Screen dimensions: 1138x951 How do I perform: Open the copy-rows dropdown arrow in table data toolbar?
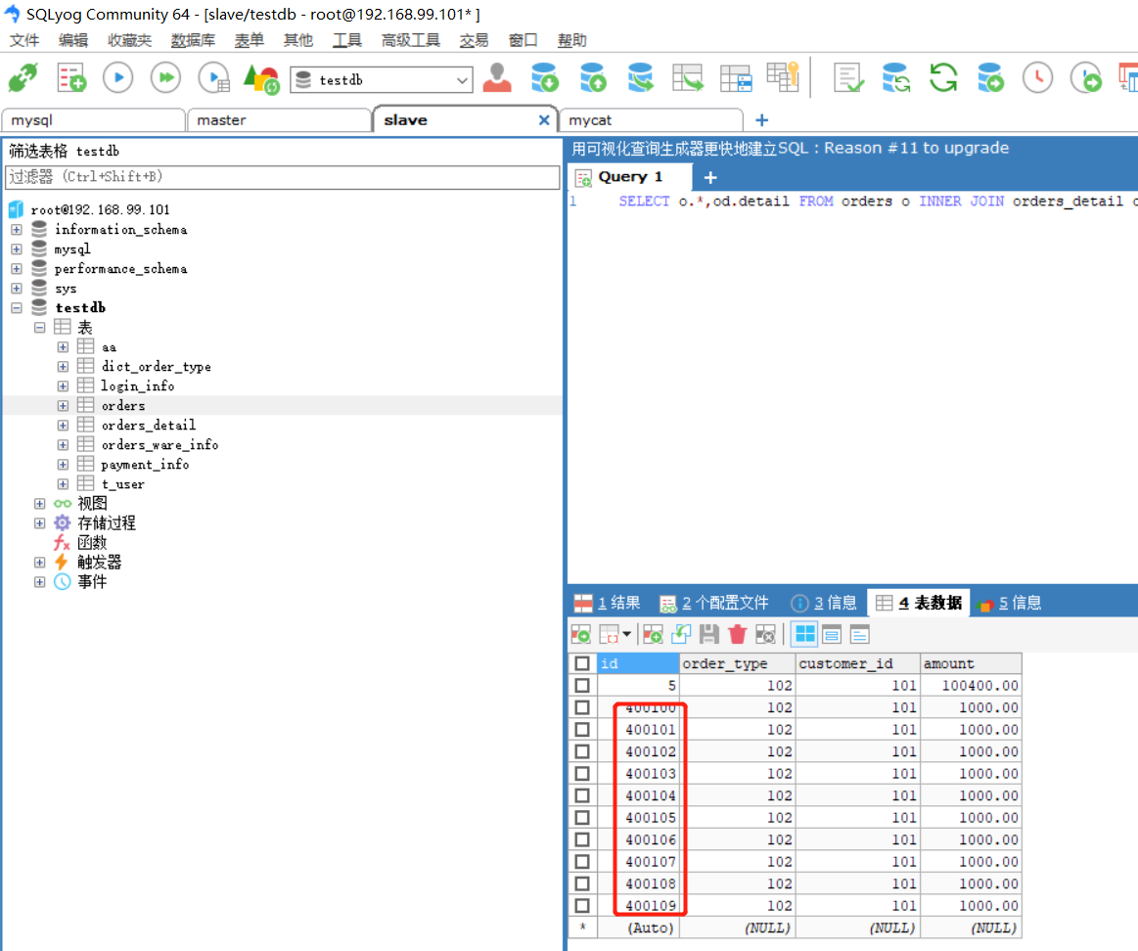[x=626, y=634]
